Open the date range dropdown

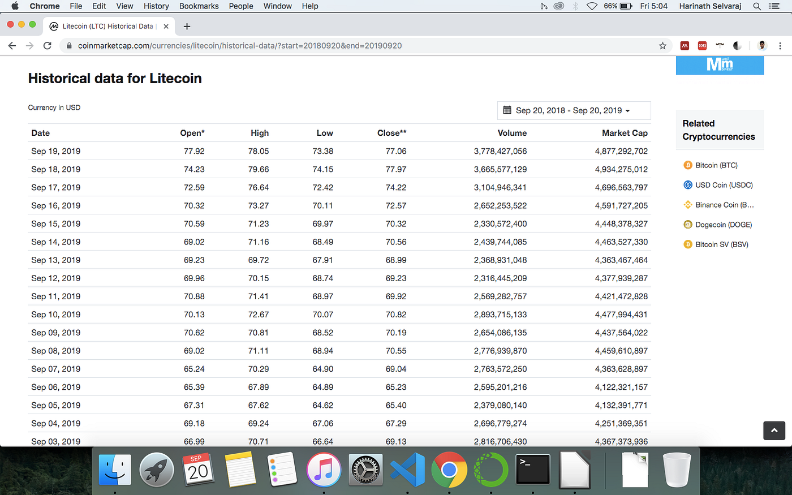(574, 110)
